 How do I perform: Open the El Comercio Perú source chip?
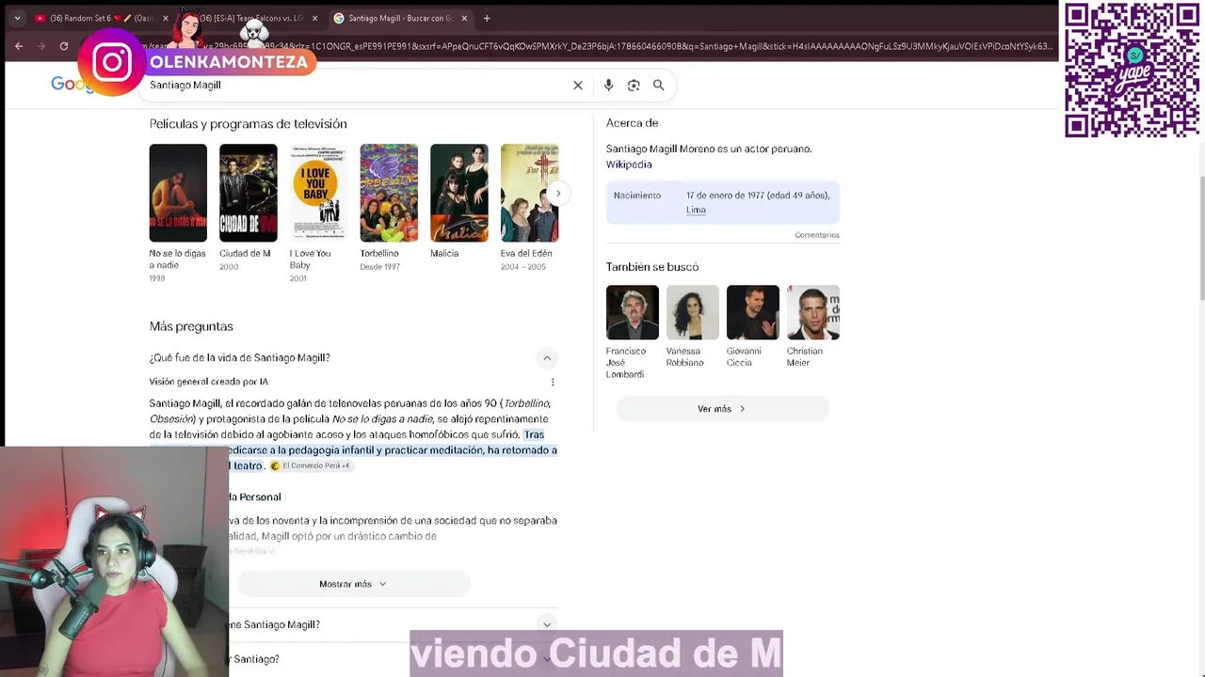point(311,465)
